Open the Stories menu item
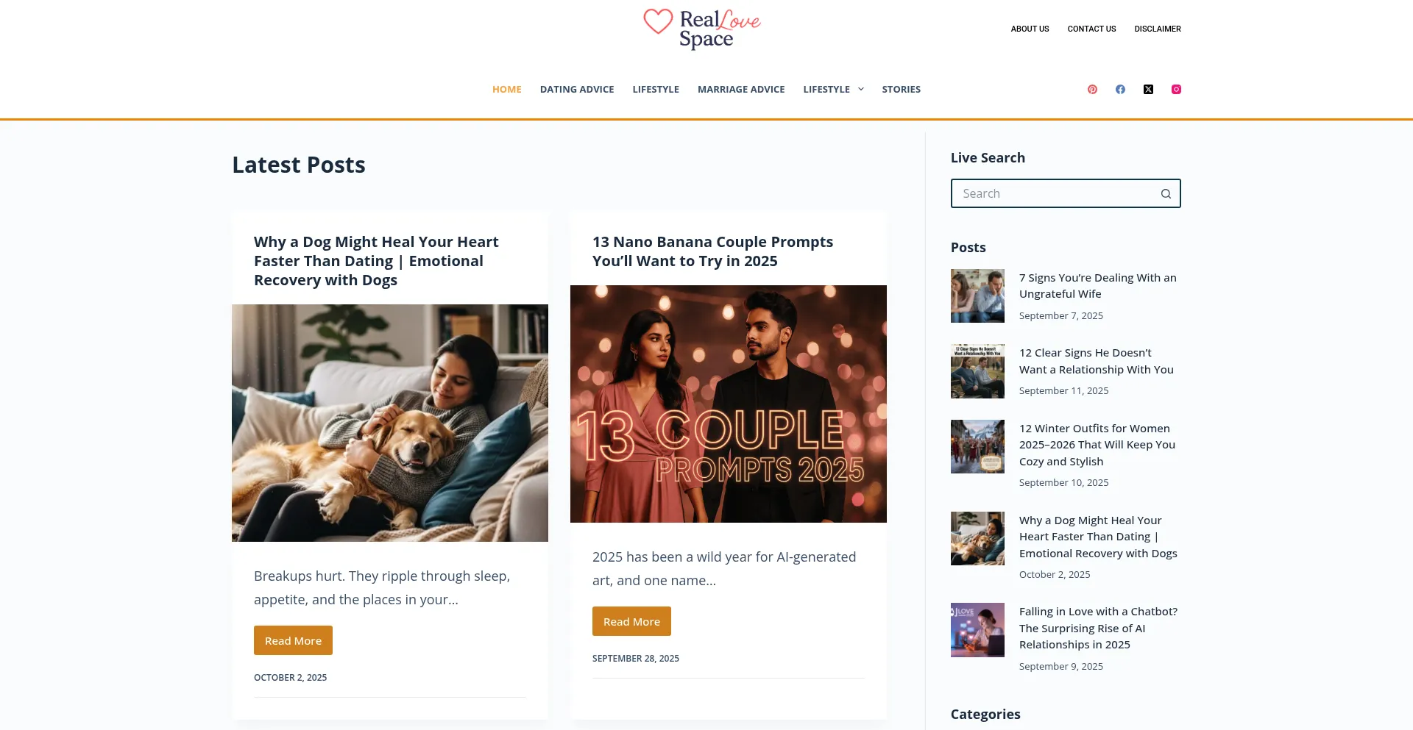The image size is (1413, 730). pyautogui.click(x=901, y=89)
